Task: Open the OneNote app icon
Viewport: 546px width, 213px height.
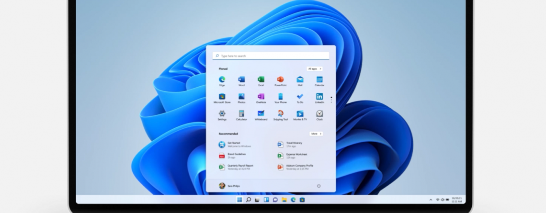Action: pos(261,97)
